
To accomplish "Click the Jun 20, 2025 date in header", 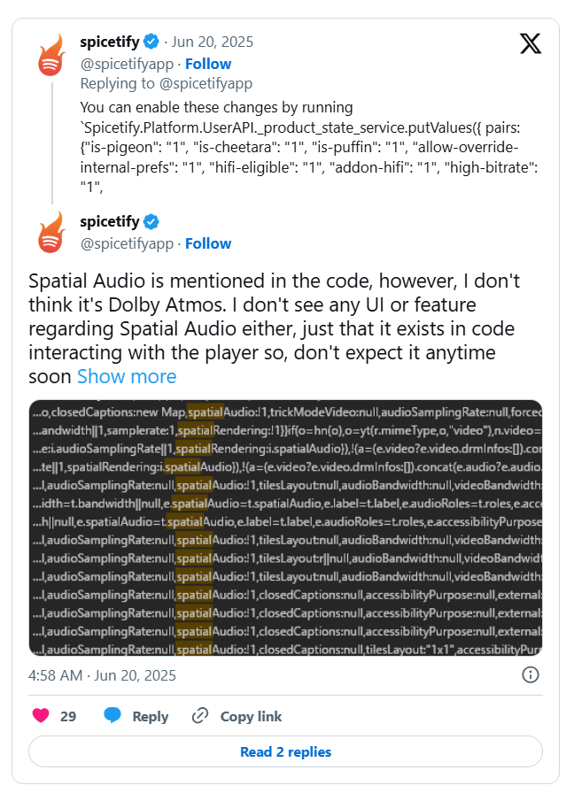I will click(213, 42).
